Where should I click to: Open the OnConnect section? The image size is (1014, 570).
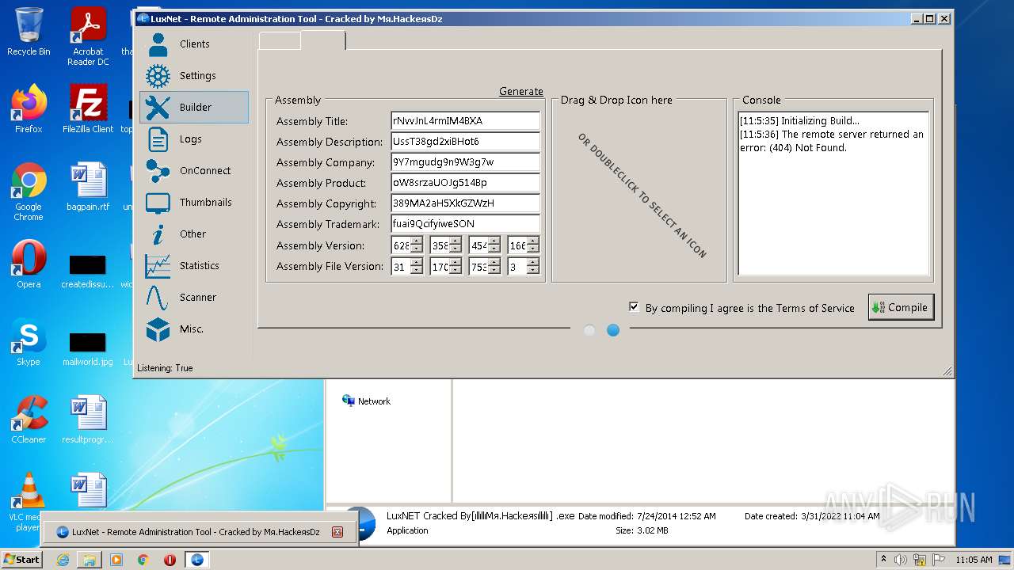(x=194, y=171)
